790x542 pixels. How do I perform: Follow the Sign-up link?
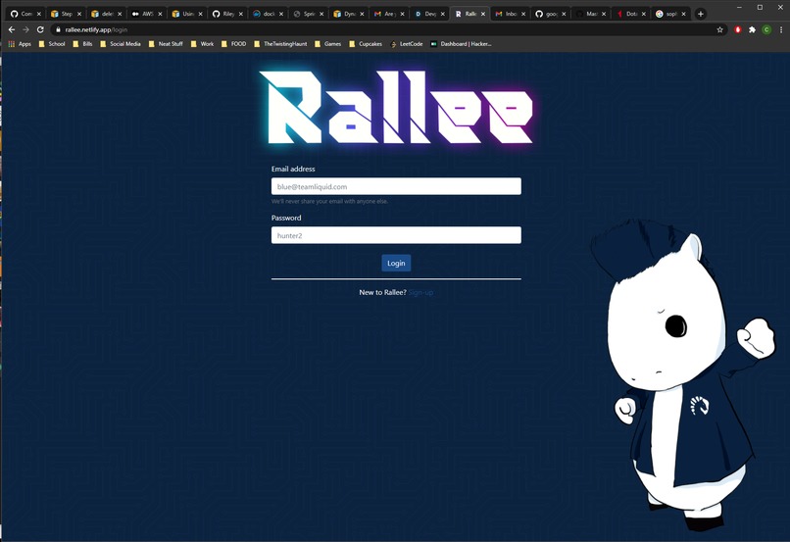(x=420, y=292)
